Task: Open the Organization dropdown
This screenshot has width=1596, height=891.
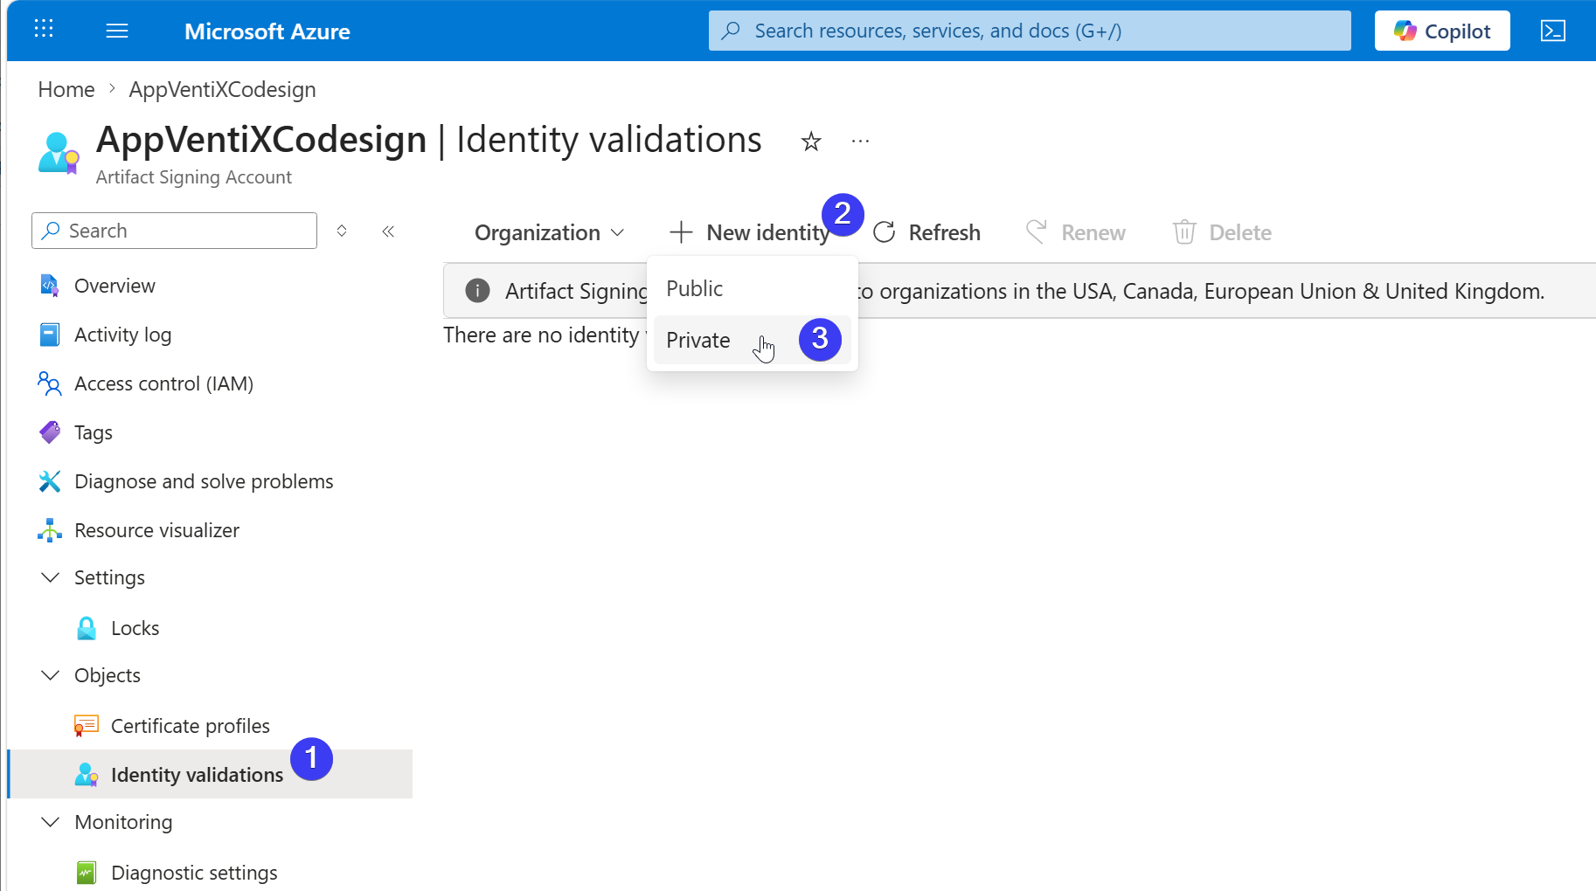Action: (549, 232)
